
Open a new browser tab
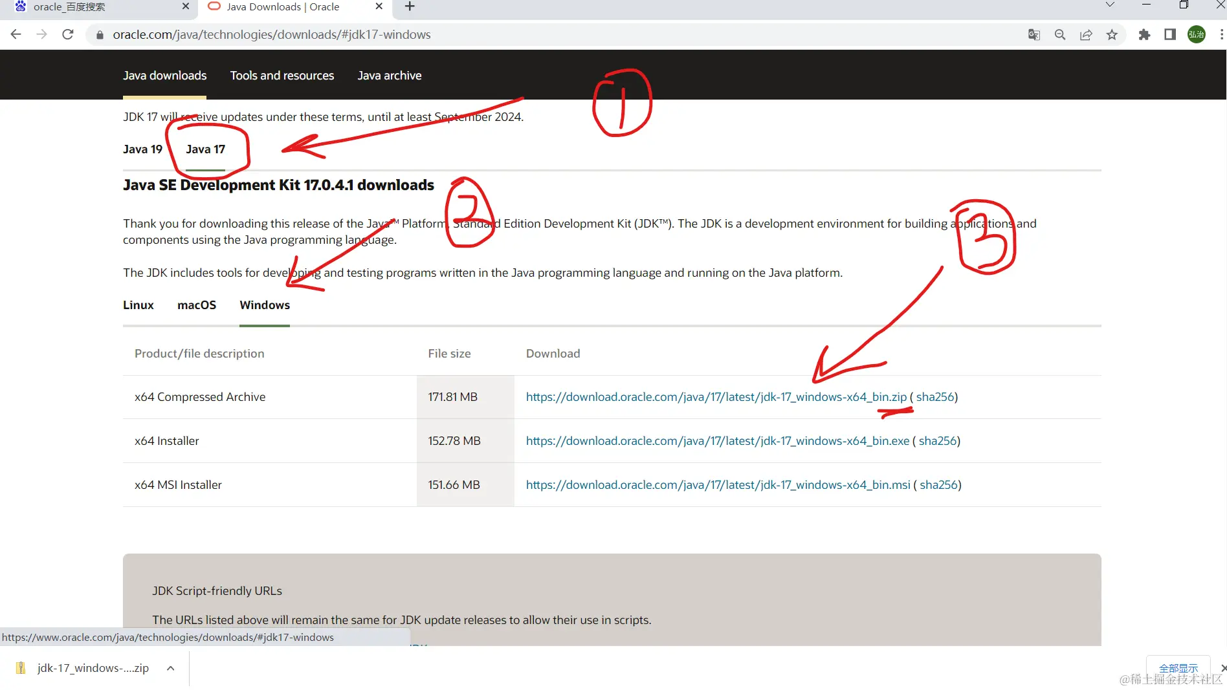point(410,6)
